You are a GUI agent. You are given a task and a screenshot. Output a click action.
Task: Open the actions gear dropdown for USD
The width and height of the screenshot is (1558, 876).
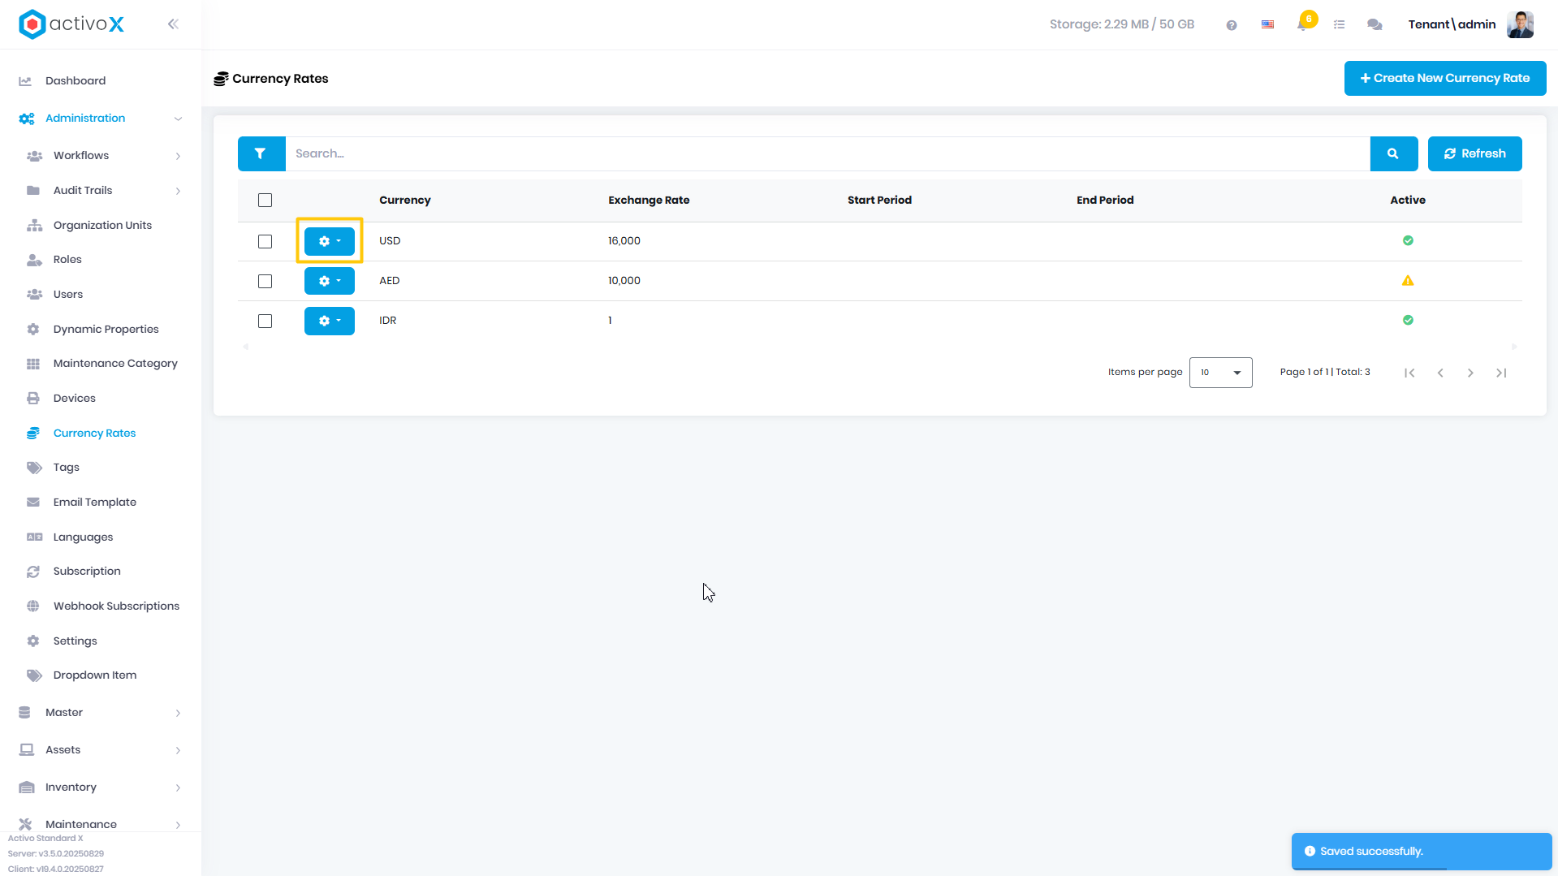click(x=330, y=241)
